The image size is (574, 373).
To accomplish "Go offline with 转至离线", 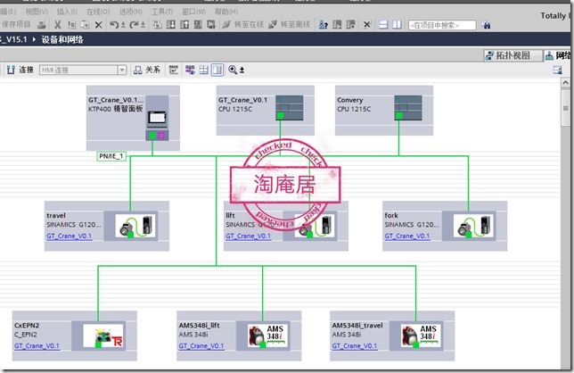I will (x=289, y=25).
